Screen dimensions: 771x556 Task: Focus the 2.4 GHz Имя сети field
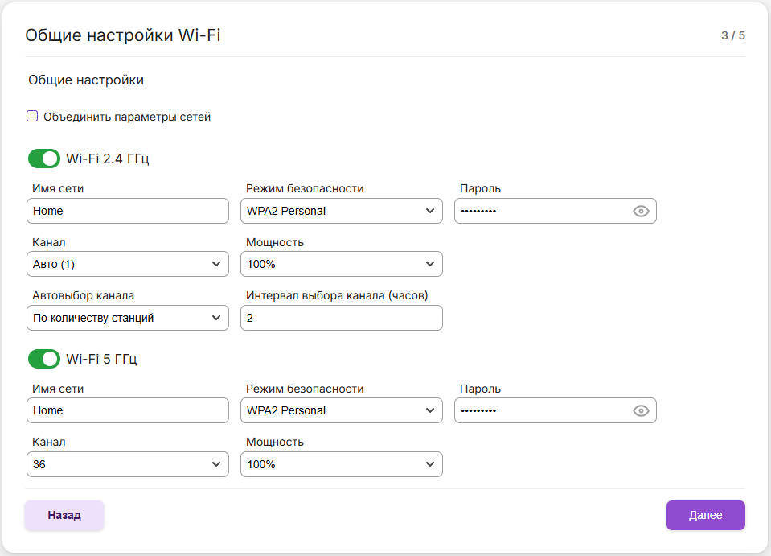point(127,212)
